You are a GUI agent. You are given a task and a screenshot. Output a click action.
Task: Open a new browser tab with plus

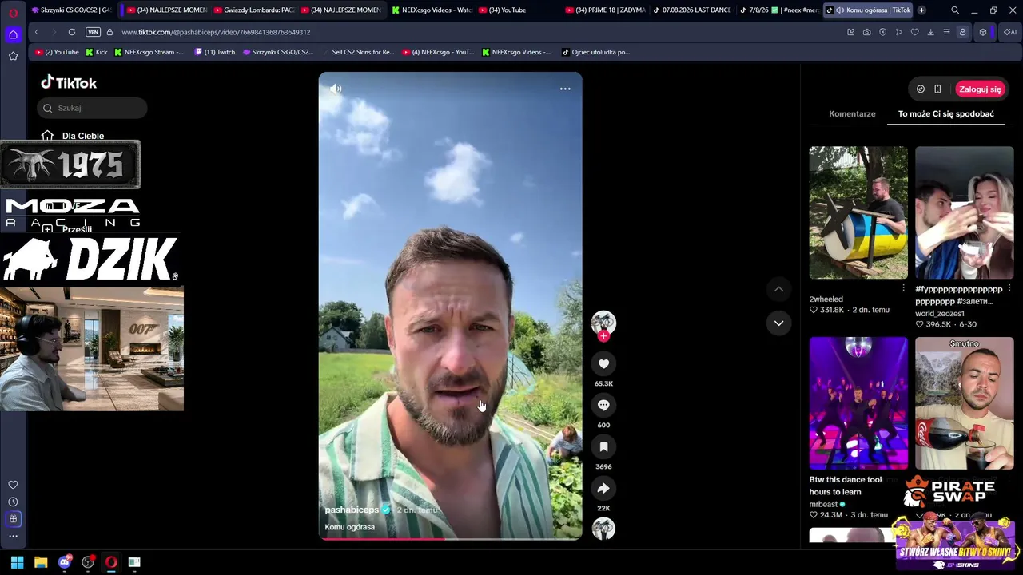coord(921,10)
